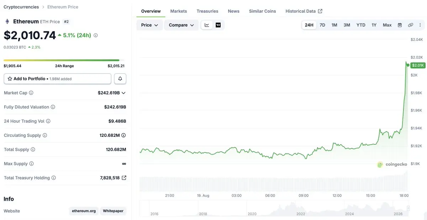Image resolution: width=427 pixels, height=220 pixels.
Task: Open the Total Supply info icon
Action: (33, 150)
